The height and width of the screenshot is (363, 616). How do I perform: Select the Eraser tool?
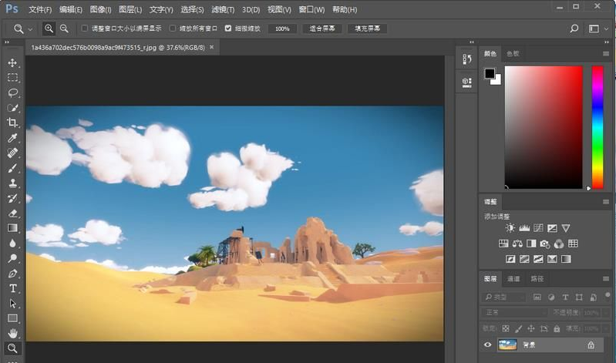12,213
